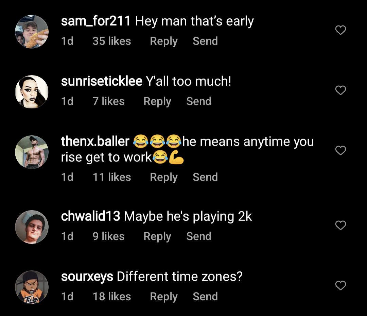Viewport: 367px width, 316px height.
Task: View the 35 likes on sam_for211's comment
Action: (111, 41)
